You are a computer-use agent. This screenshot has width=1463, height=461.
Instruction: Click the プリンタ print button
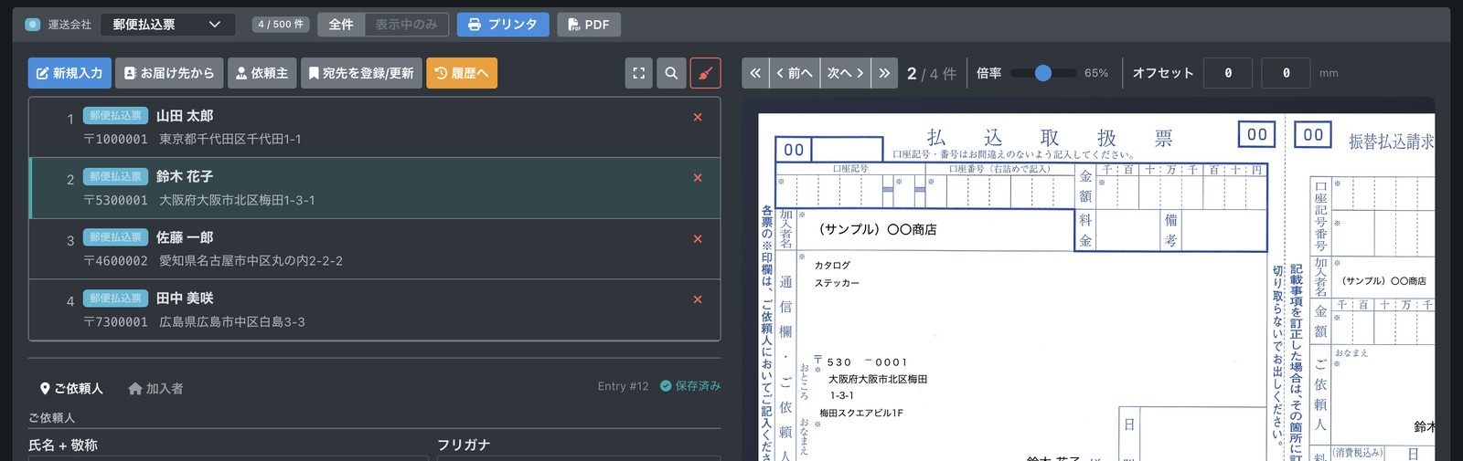[503, 25]
